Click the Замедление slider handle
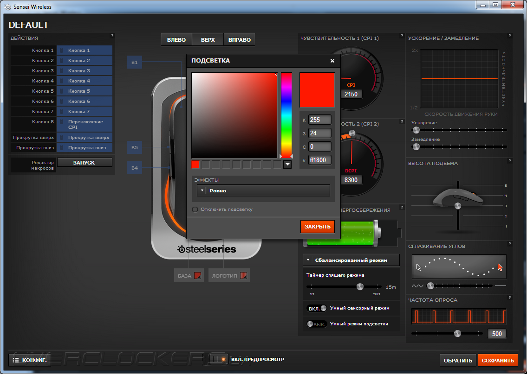The width and height of the screenshot is (527, 374). (x=416, y=146)
